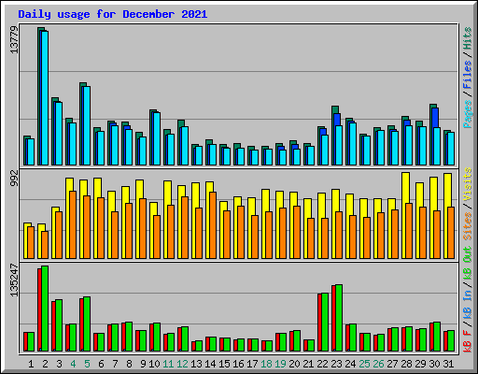Click weekend day 18 label

(266, 364)
